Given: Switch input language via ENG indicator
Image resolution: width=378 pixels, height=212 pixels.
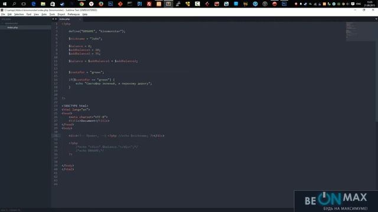Looking at the screenshot, I should 359,4.
